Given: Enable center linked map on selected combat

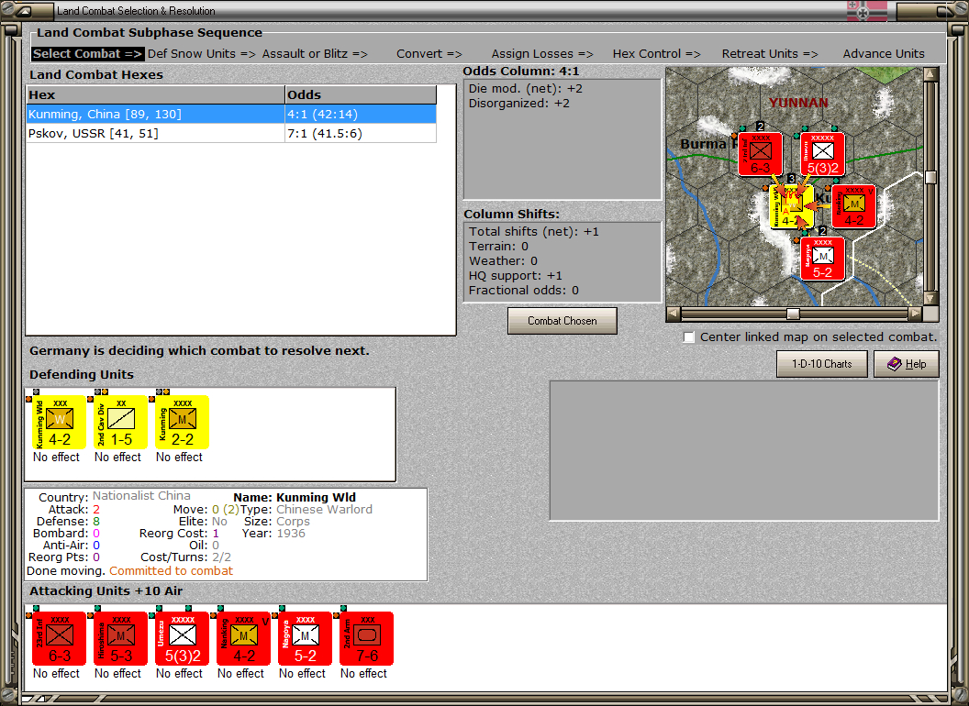Looking at the screenshot, I should pyautogui.click(x=689, y=337).
